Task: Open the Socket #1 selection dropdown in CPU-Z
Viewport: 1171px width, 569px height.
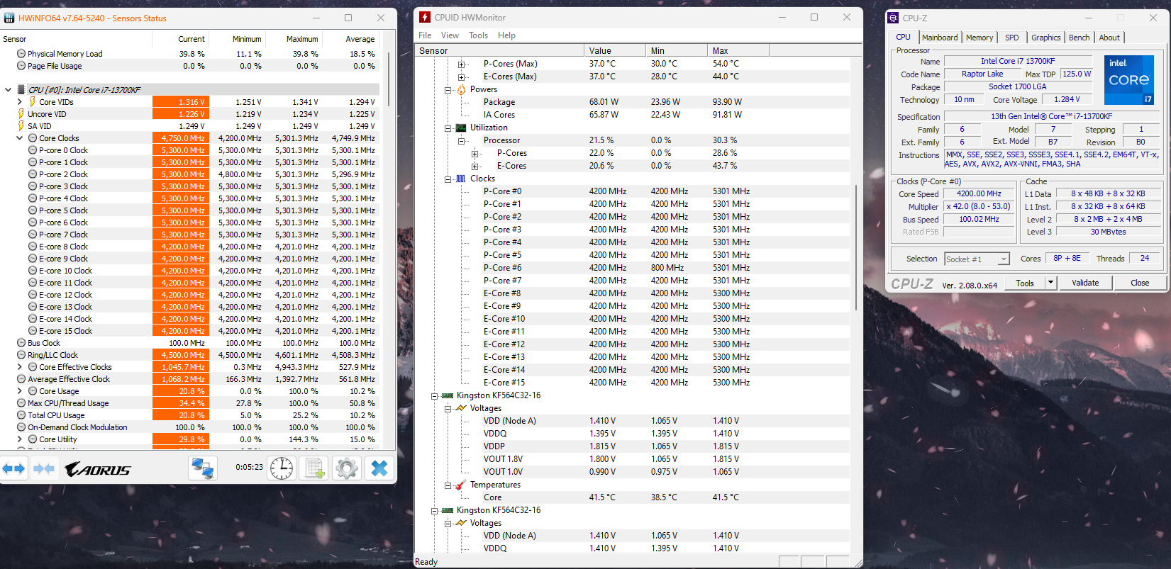Action: point(1004,259)
